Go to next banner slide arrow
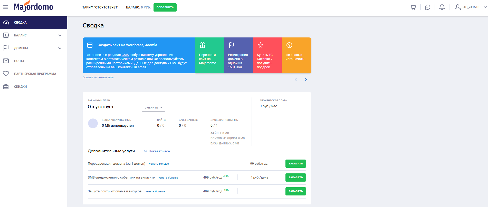The width and height of the screenshot is (488, 207). [306, 80]
